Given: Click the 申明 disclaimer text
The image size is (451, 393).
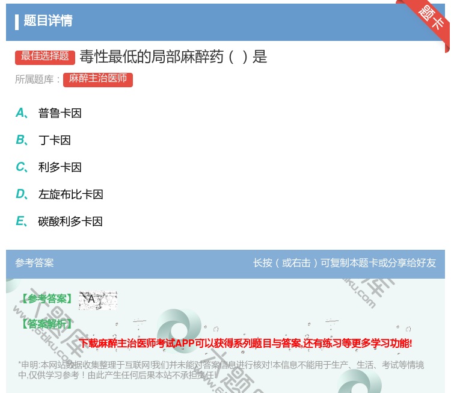Looking at the screenshot, I should (221, 370).
